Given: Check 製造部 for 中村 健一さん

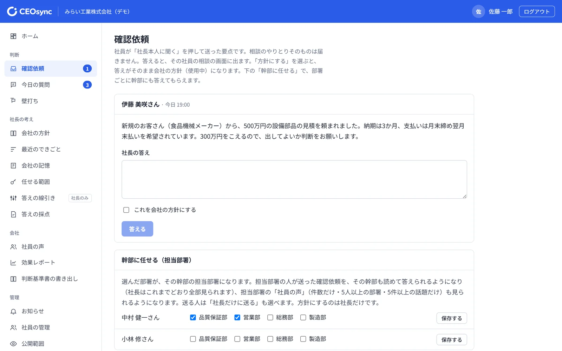Looking at the screenshot, I should point(303,317).
